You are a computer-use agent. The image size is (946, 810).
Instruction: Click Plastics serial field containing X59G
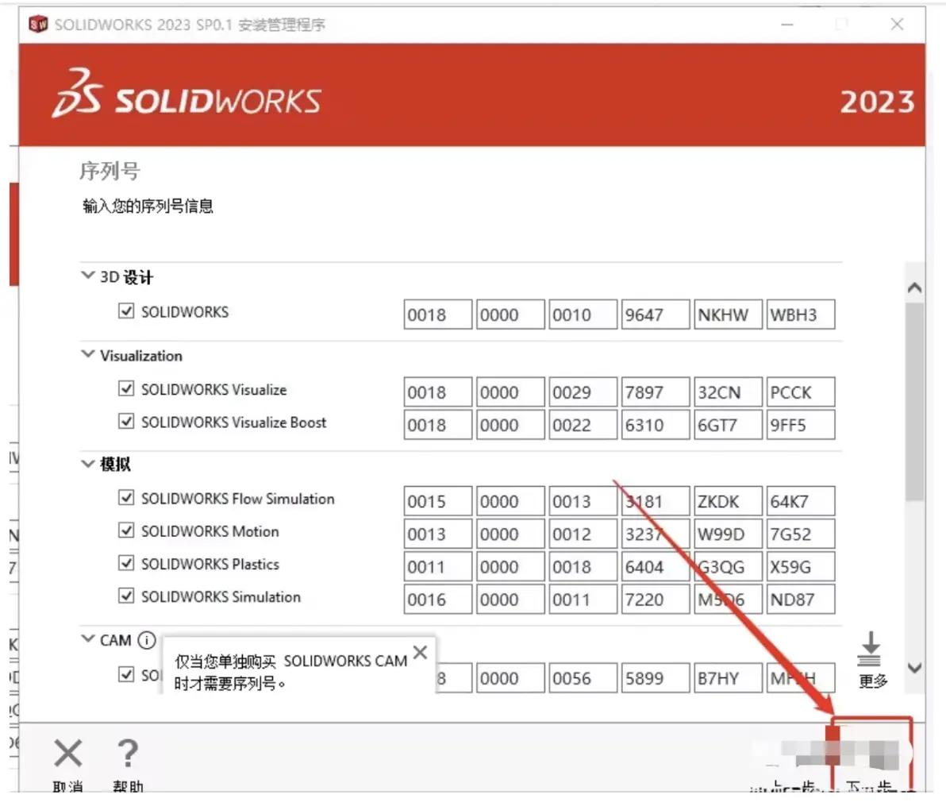pos(801,567)
